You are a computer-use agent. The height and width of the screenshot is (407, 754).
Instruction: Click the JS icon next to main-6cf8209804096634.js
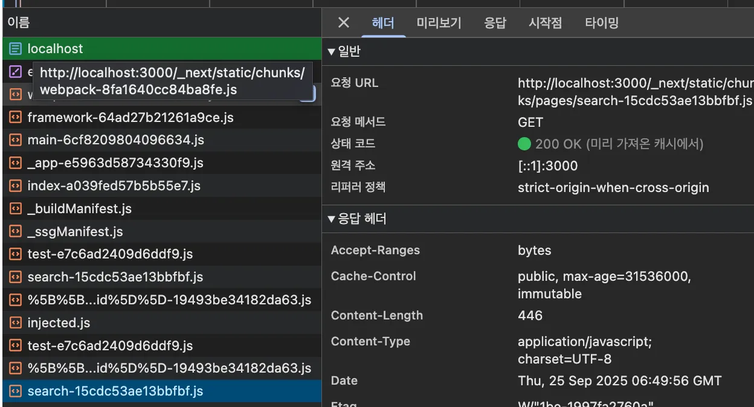coord(15,139)
